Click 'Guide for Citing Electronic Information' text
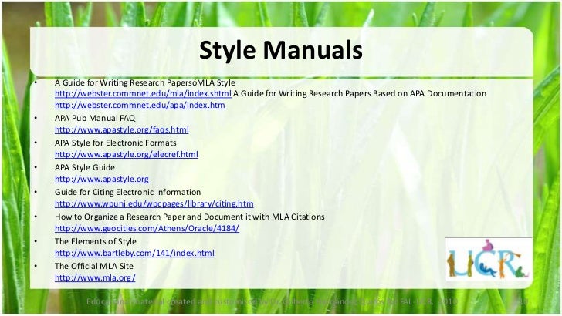 click(x=127, y=192)
